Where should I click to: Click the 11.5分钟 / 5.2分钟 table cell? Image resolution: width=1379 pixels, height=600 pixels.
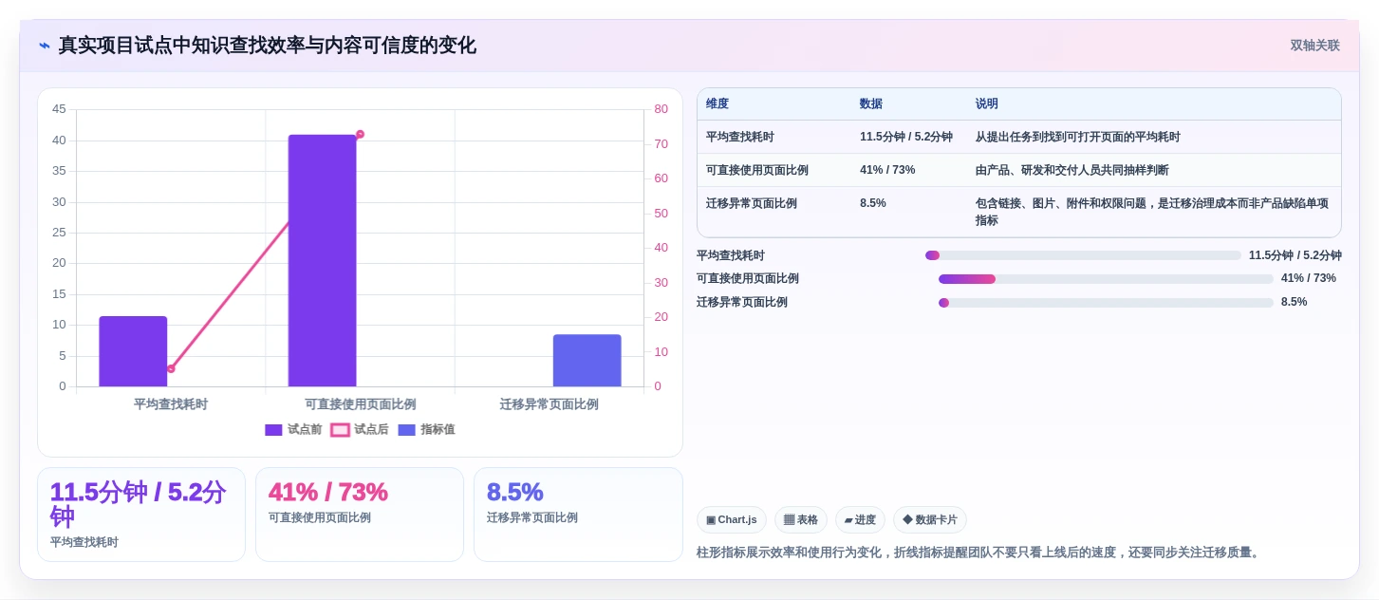(906, 137)
